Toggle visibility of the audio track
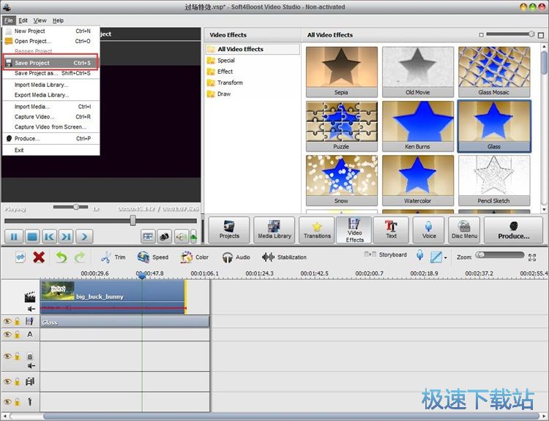The height and width of the screenshot is (421, 549). coord(7,356)
